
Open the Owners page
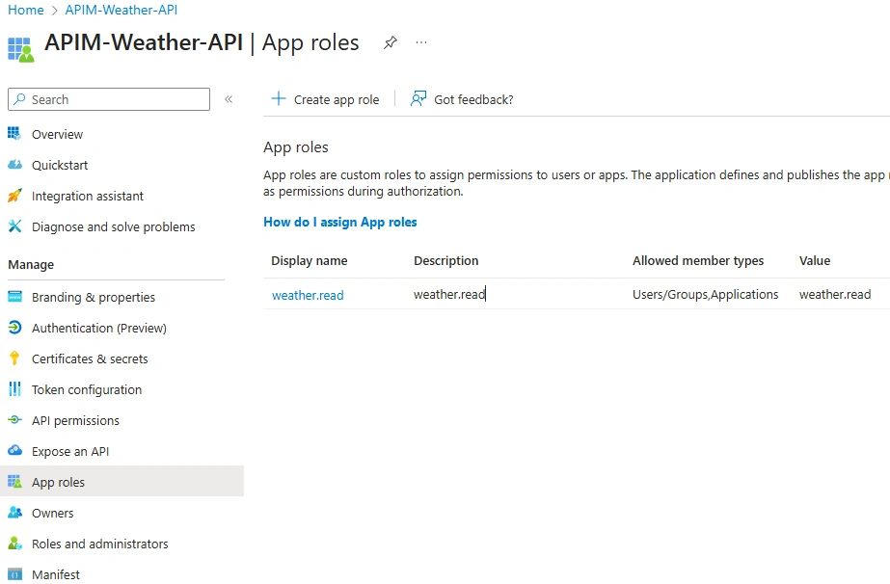click(x=53, y=513)
